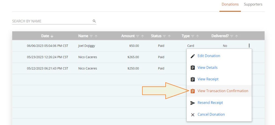Choose Resend Receipt from the menu

210,103
